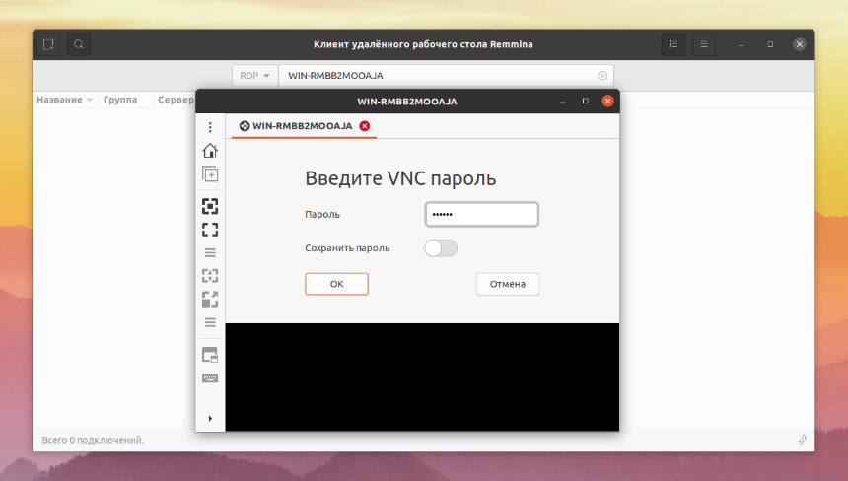This screenshot has height=481, width=848.
Task: Toggle scaled mode icon in sidebar
Action: point(210,299)
